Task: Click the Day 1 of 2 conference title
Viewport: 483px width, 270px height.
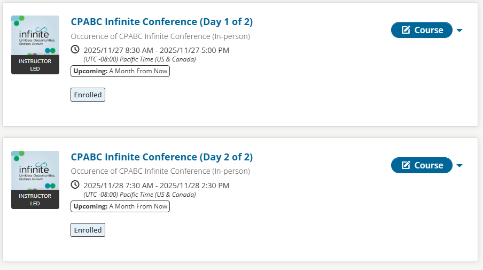Action: (161, 22)
